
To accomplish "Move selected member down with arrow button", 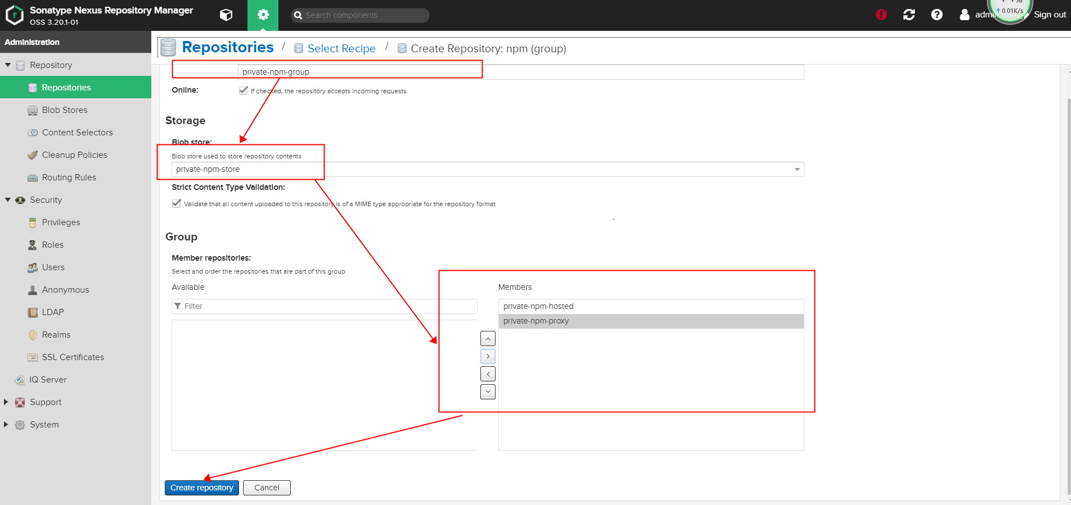I will [x=488, y=392].
